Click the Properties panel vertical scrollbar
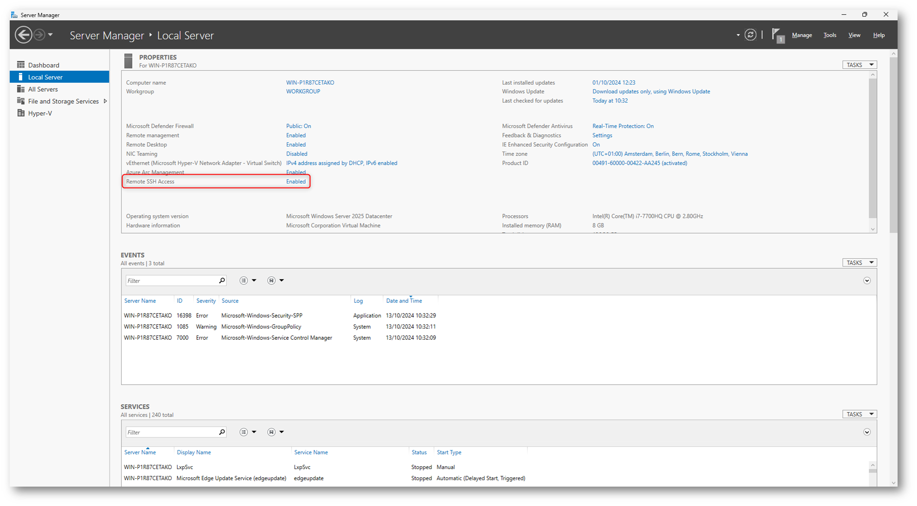 point(873,148)
